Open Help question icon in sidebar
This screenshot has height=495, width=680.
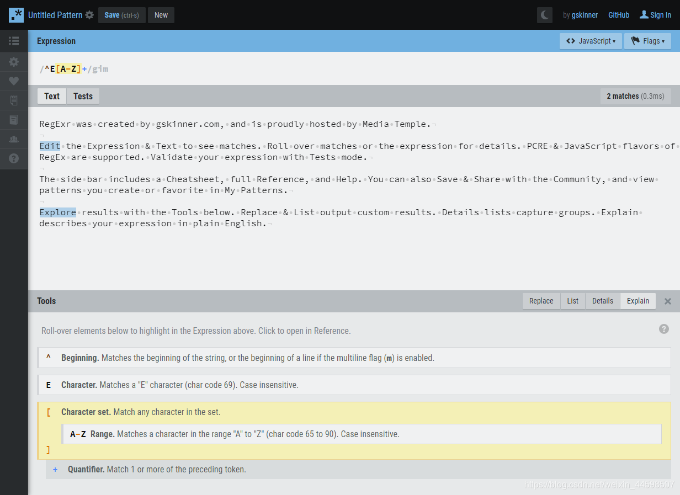coord(14,158)
